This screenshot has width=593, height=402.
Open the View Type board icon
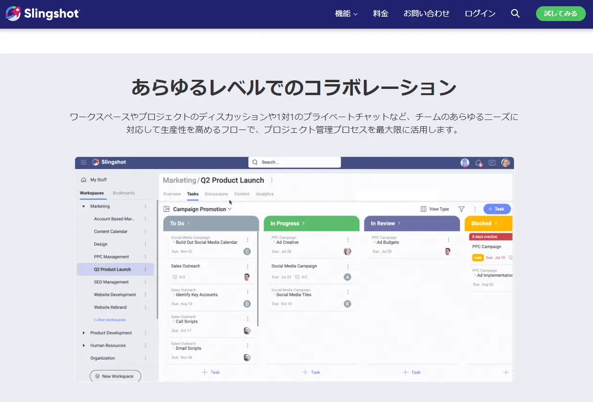pos(423,209)
